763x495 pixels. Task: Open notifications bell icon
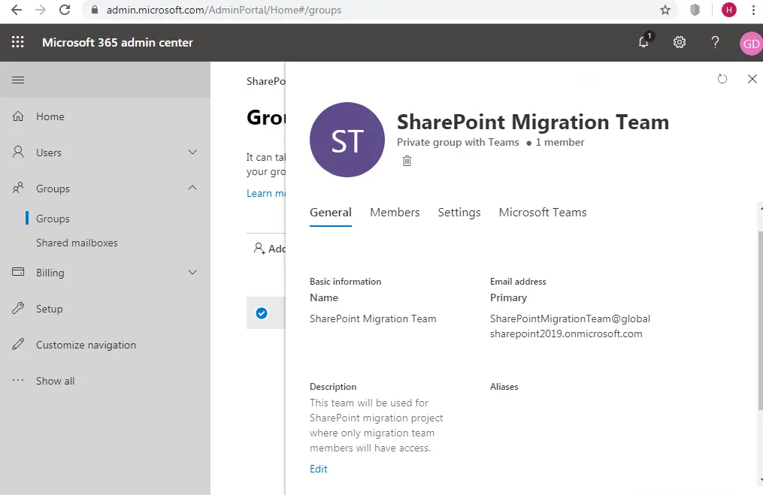coord(644,42)
